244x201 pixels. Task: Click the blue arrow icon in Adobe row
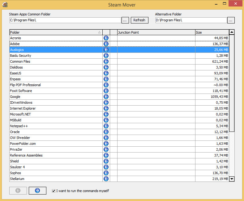(x=106, y=44)
